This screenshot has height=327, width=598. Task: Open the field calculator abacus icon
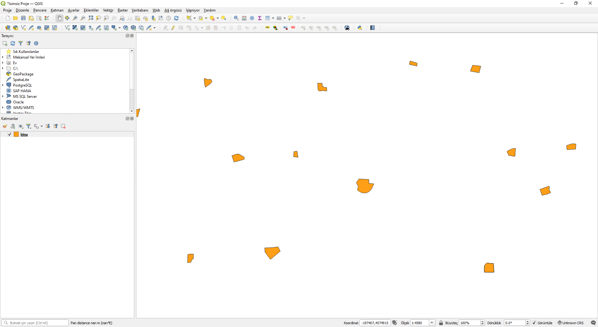244,18
